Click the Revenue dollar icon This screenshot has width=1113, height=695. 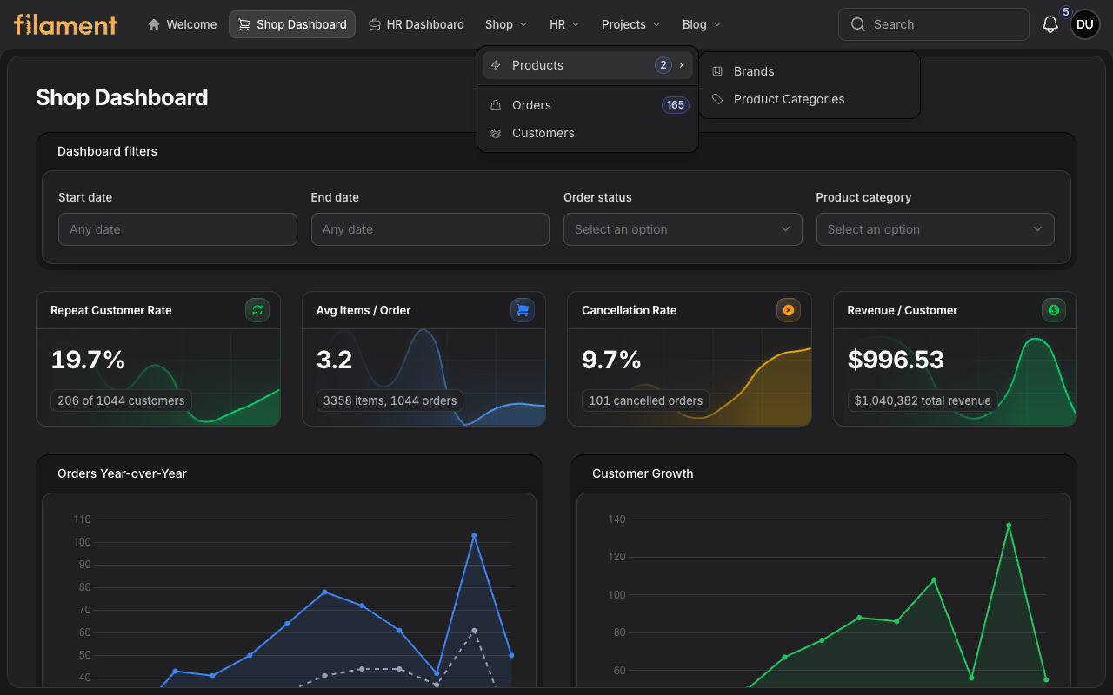pos(1054,310)
